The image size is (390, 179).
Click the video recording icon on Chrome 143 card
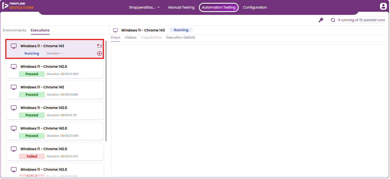[x=99, y=46]
